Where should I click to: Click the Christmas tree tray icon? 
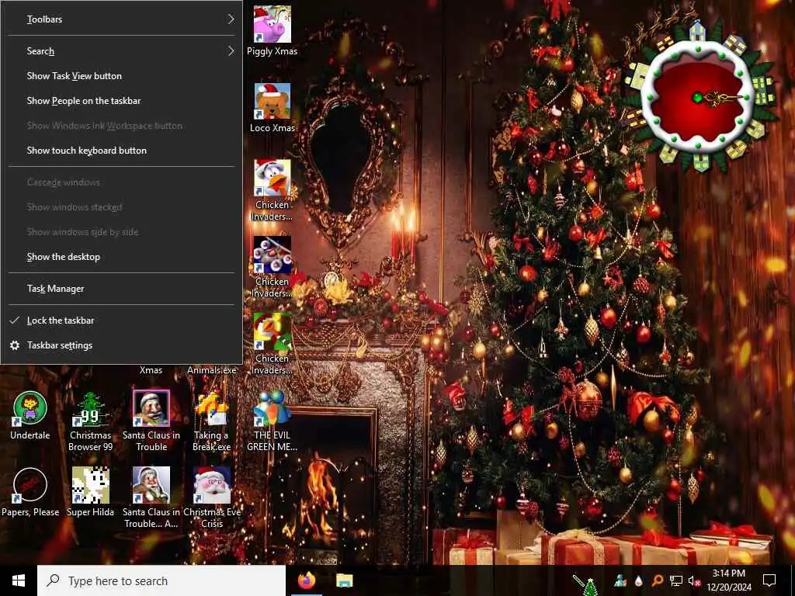pos(590,587)
